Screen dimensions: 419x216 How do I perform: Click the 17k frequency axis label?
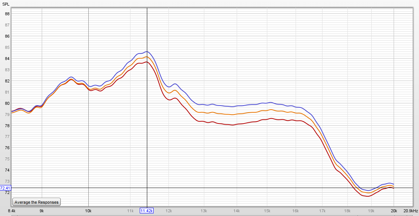322,211
